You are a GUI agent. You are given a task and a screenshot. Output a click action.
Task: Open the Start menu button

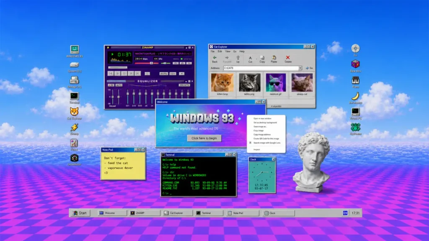click(80, 213)
